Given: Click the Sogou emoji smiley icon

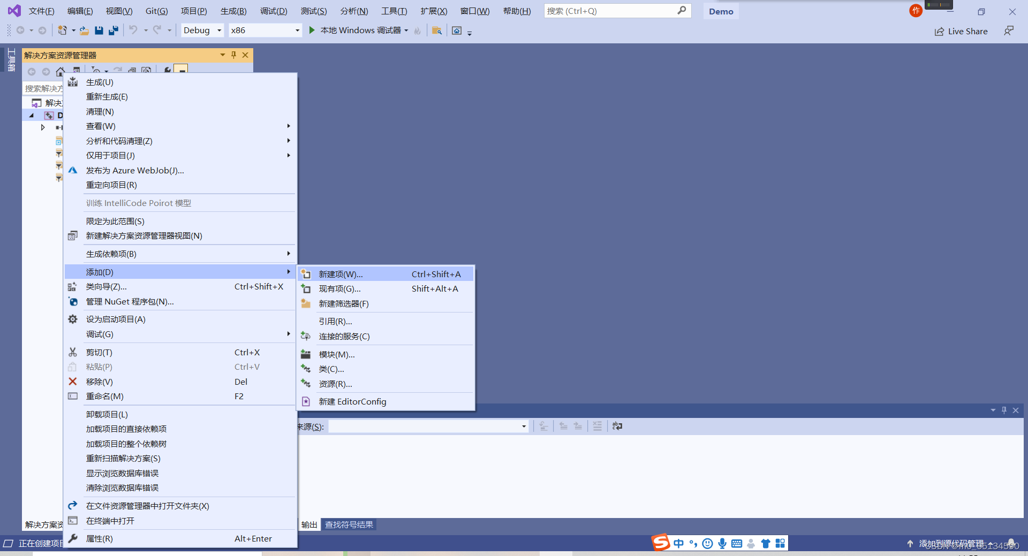Looking at the screenshot, I should click(707, 544).
